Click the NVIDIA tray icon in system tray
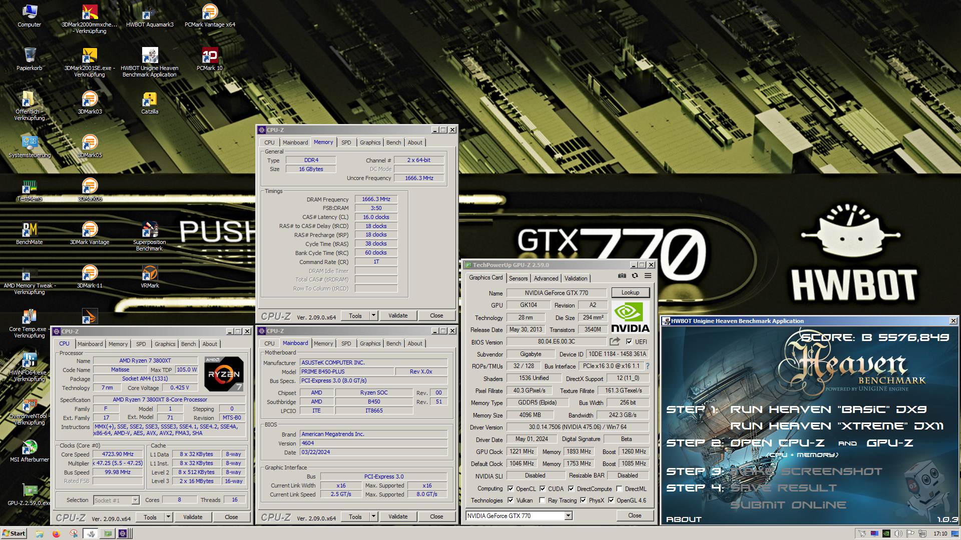The width and height of the screenshot is (961, 540). tap(886, 533)
